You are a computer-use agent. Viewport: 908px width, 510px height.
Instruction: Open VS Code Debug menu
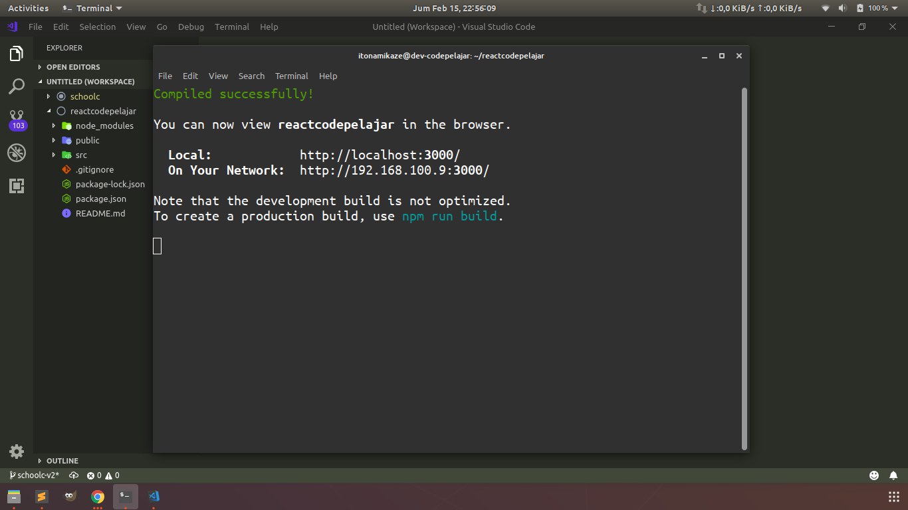tap(191, 27)
